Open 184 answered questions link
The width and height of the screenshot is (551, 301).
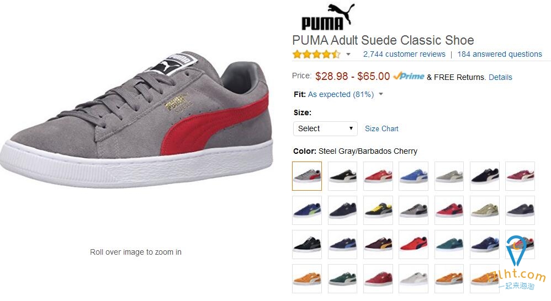pos(499,55)
